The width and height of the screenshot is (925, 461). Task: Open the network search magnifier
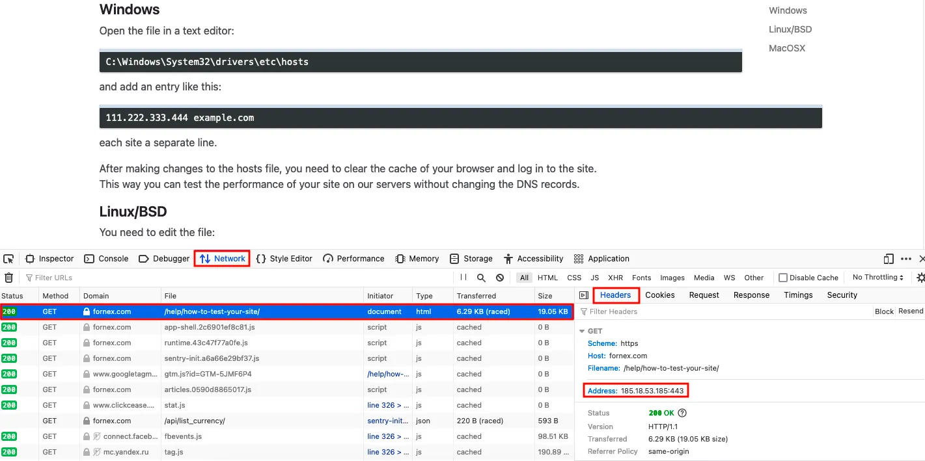pos(481,278)
